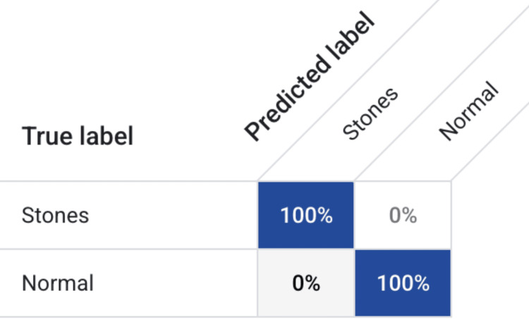Click the faded gray 0% text

[x=403, y=215]
